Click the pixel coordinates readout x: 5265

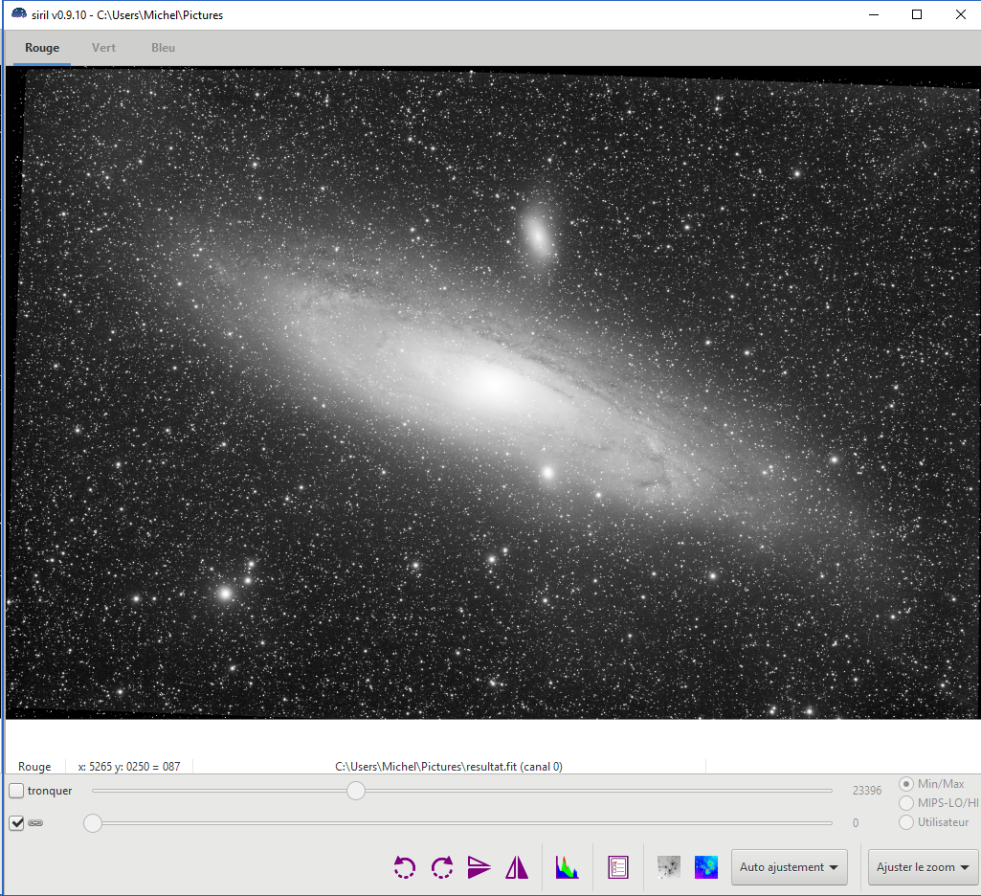pos(129,767)
